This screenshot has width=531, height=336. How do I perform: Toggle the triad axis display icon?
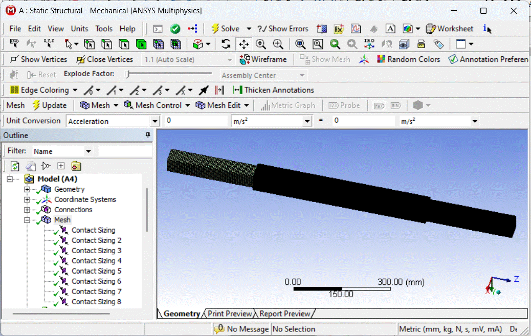tap(364, 60)
